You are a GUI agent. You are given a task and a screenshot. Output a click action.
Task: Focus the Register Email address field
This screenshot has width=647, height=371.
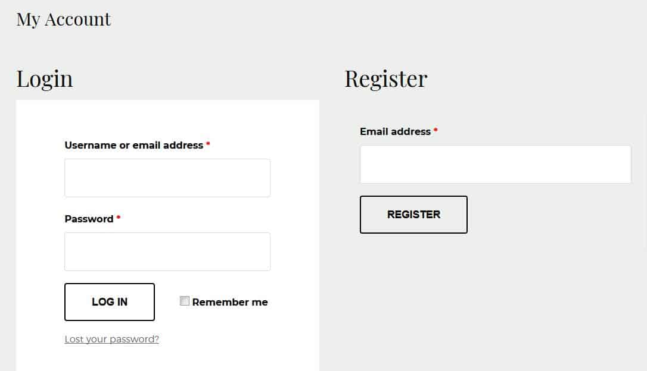495,164
